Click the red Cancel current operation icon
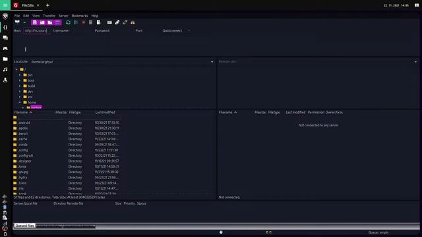422x237 pixels. (x=84, y=22)
